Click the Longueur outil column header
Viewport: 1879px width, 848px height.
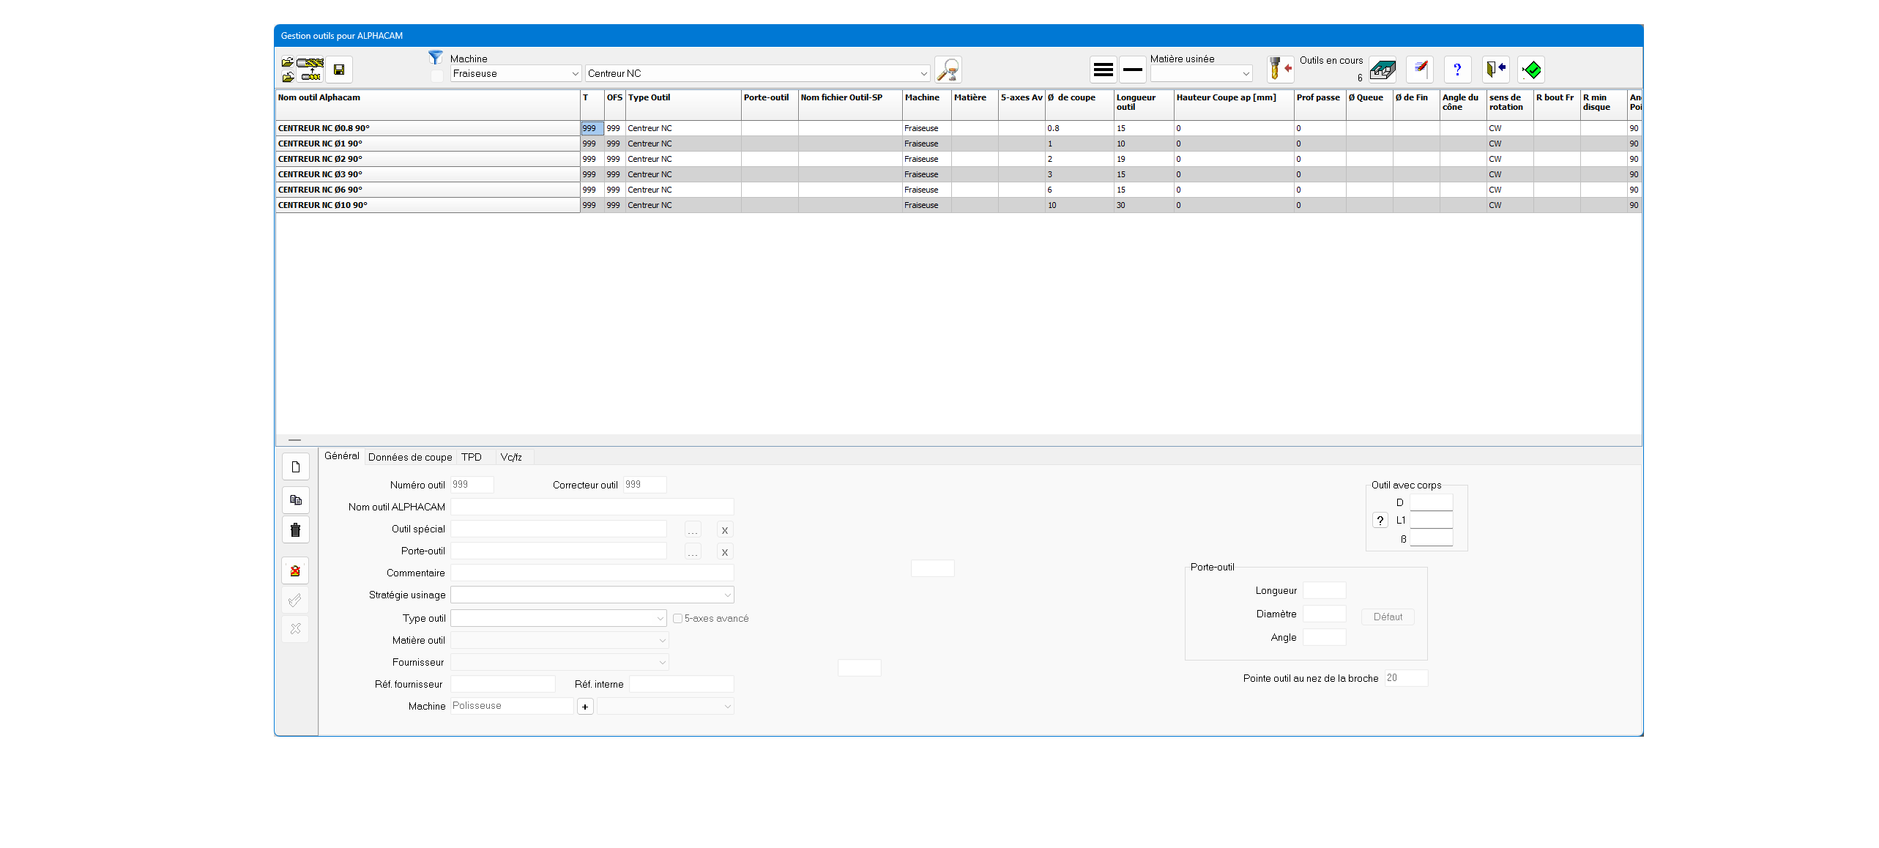(1143, 105)
